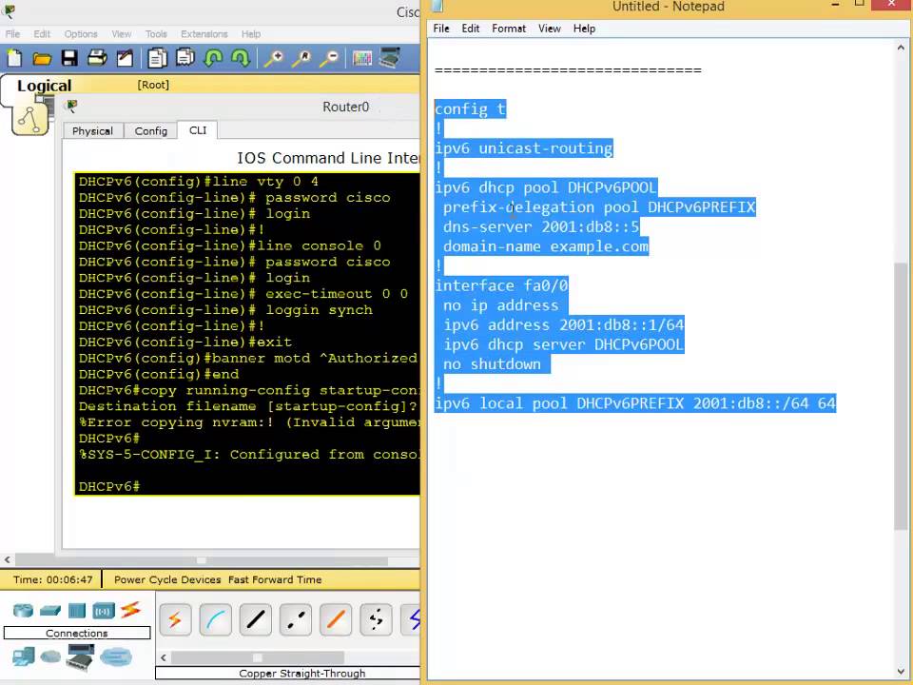The width and height of the screenshot is (913, 685).
Task: Click the Notepad scroll down arrow
Action: click(x=901, y=672)
